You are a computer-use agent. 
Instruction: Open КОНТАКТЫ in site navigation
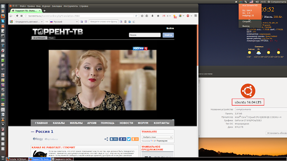[x=161, y=123]
